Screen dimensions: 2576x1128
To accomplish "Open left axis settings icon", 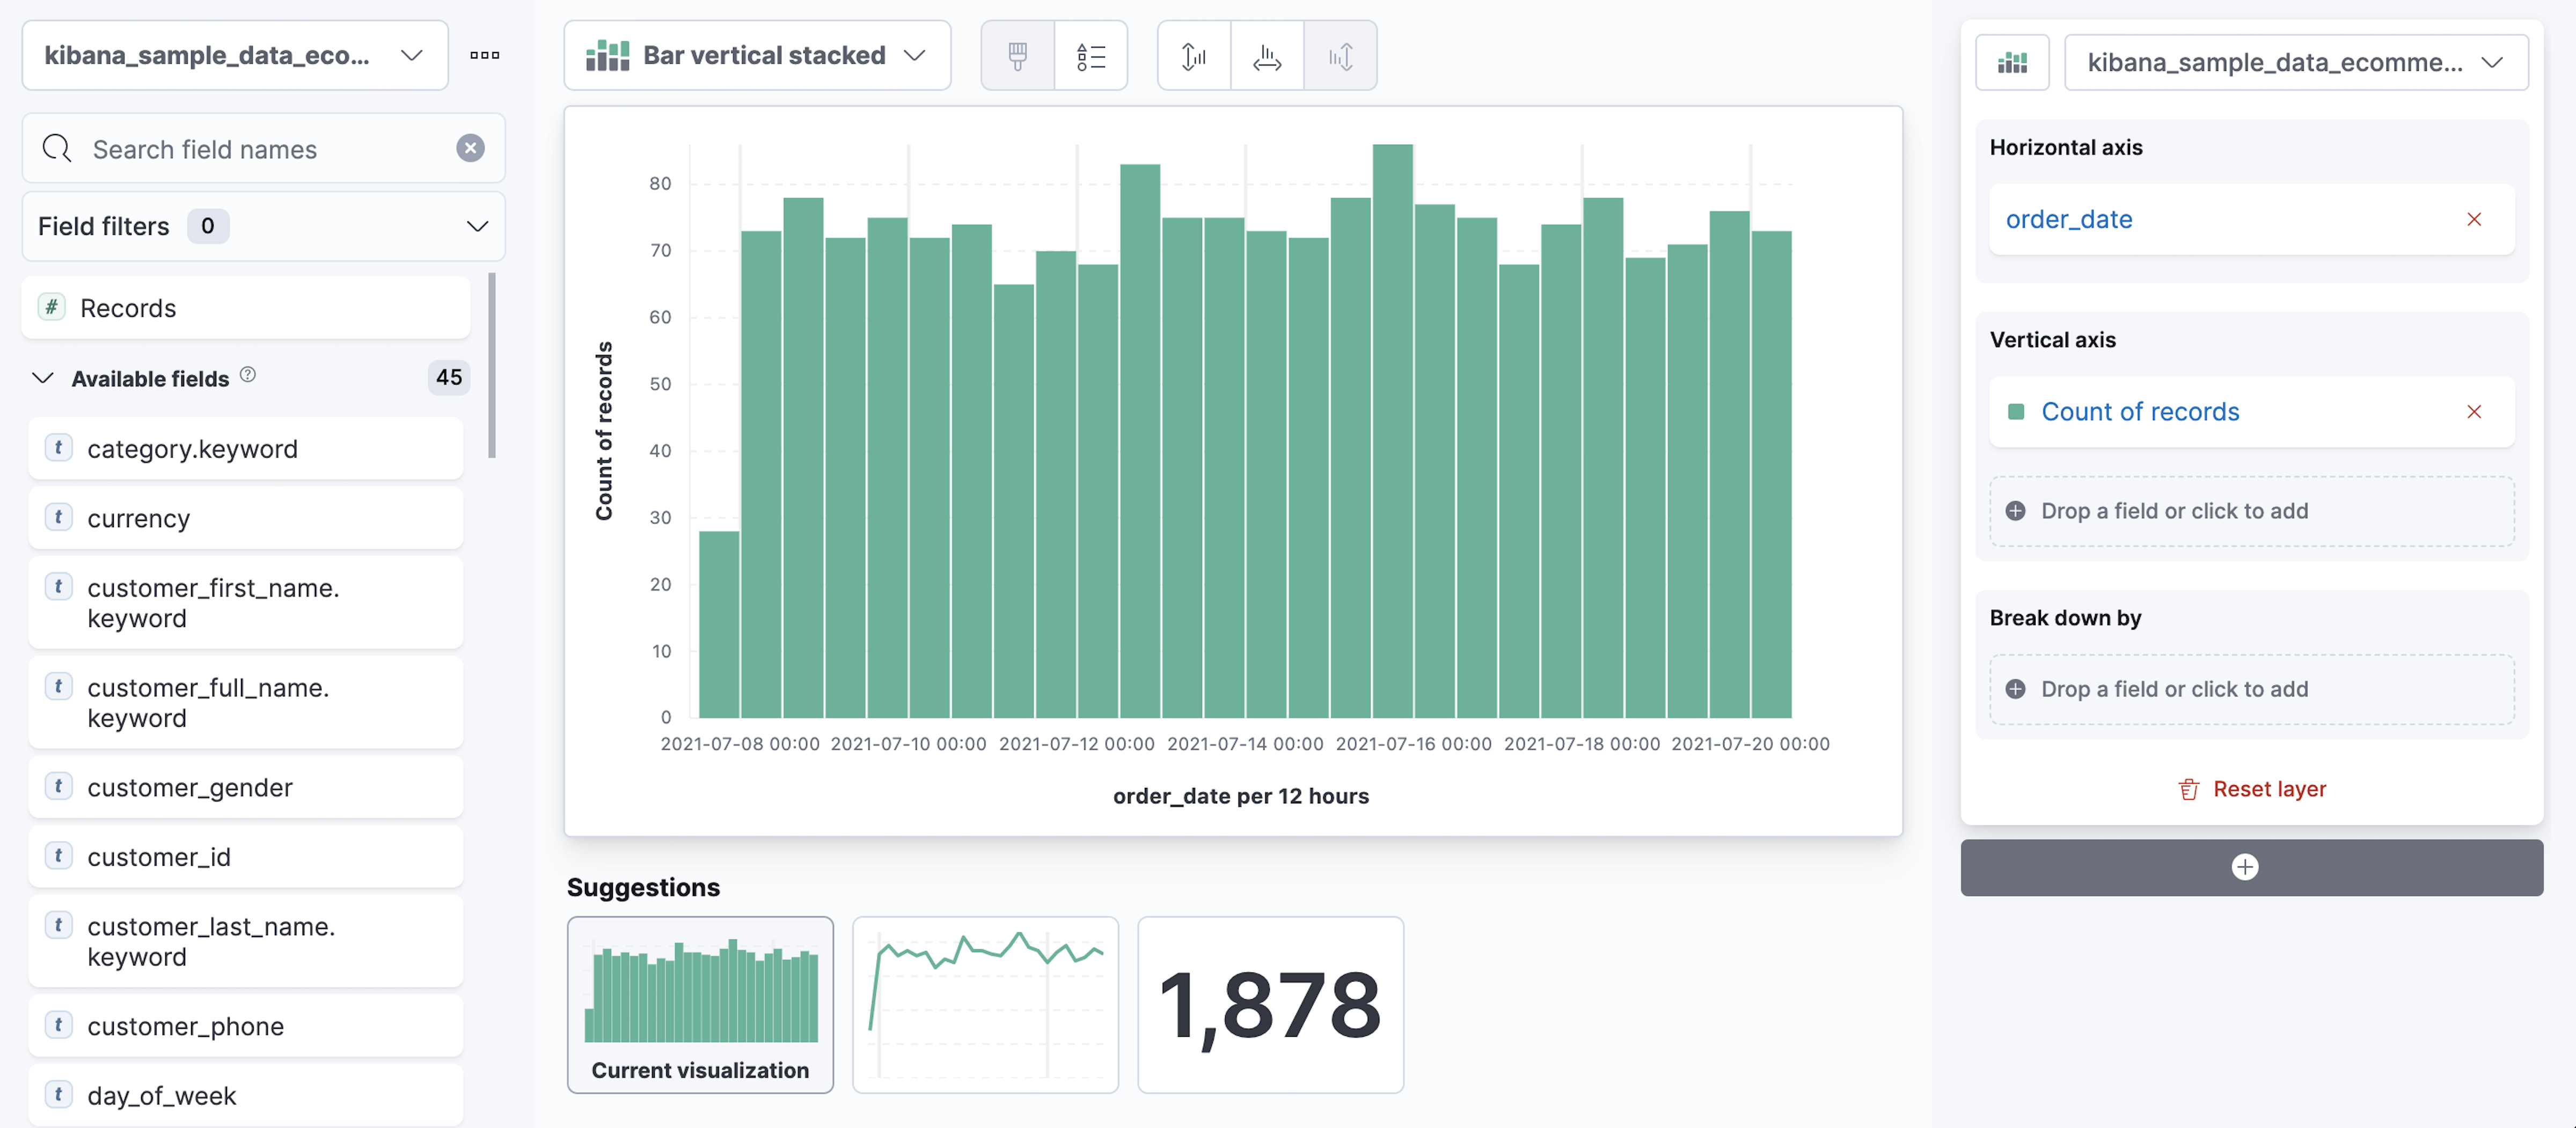I will pyautogui.click(x=1193, y=56).
